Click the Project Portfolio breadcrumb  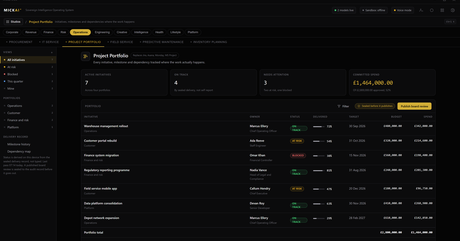tap(41, 22)
